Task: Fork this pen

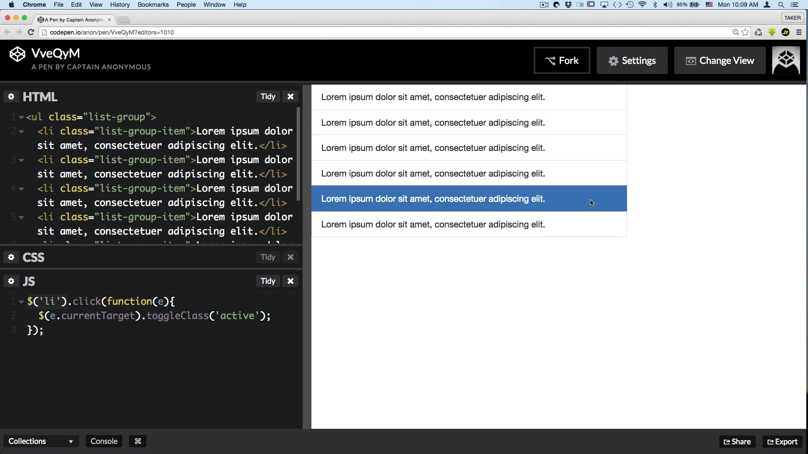Action: [x=562, y=61]
